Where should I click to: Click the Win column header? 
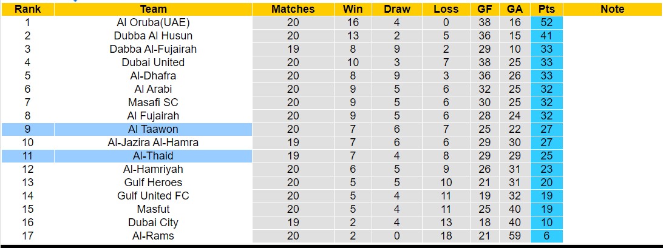tap(353, 9)
